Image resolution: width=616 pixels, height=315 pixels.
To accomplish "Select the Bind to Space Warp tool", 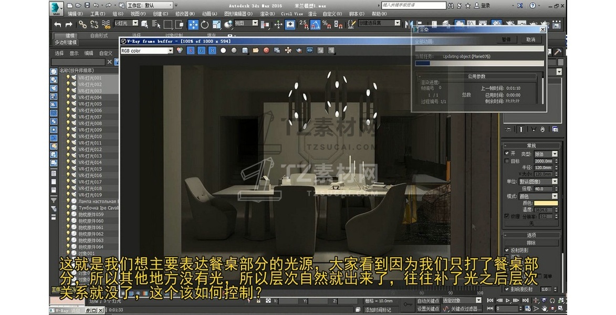I will 106,24.
